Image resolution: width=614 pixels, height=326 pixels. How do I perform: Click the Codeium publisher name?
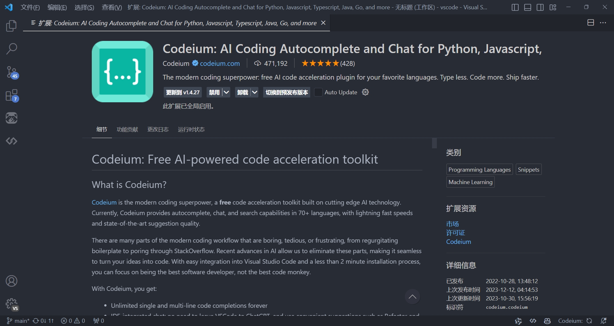click(176, 63)
